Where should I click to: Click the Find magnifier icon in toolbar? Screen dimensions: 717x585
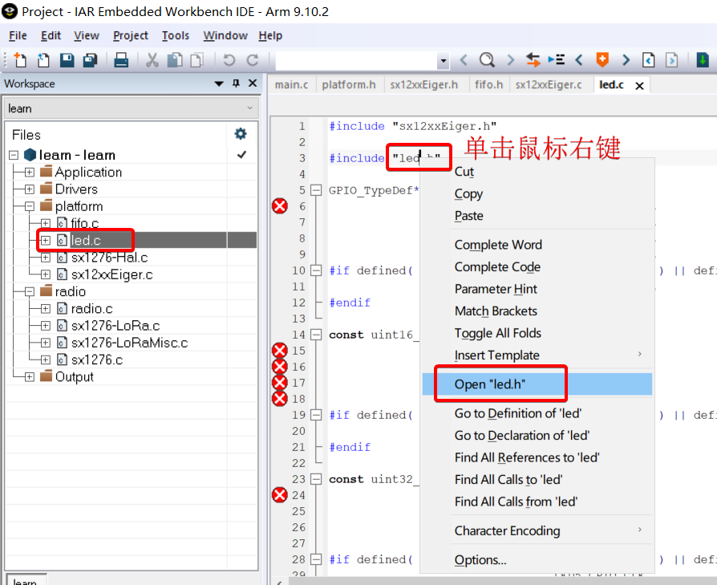pos(487,60)
